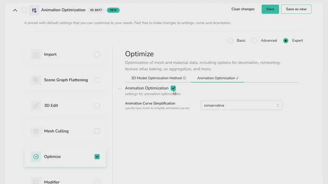This screenshot has width=328, height=184.
Task: Switch to 3D Model Optimization Method tab
Action: (158, 78)
